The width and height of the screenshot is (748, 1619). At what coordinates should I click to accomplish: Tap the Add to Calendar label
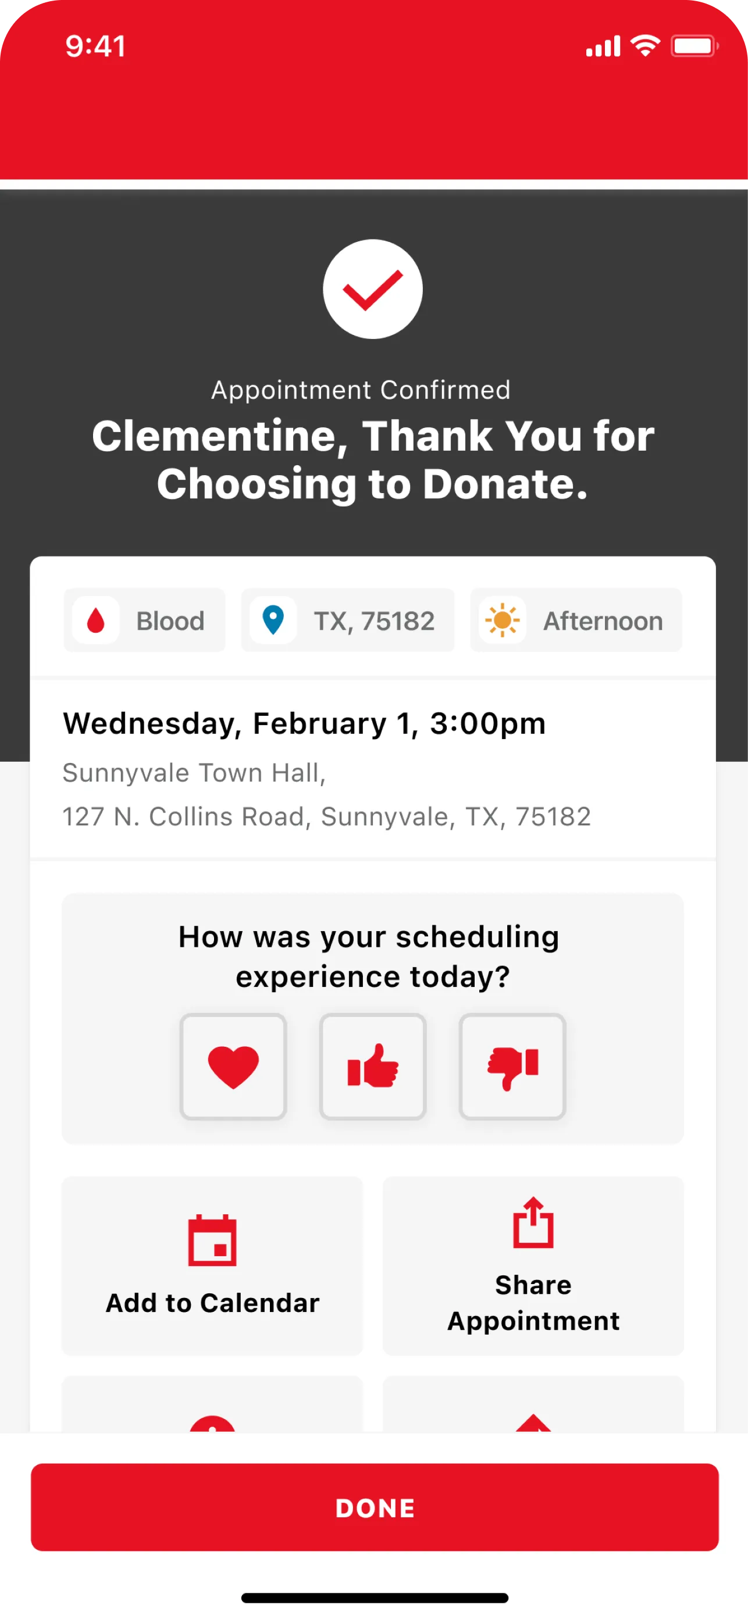point(212,1303)
